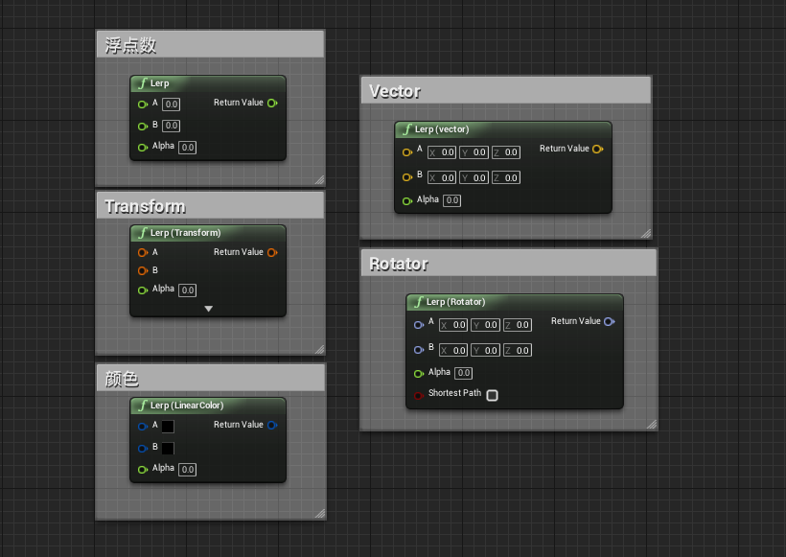Expand the Lerp (Transform) node via its down arrow
786x557 pixels.
[207, 307]
